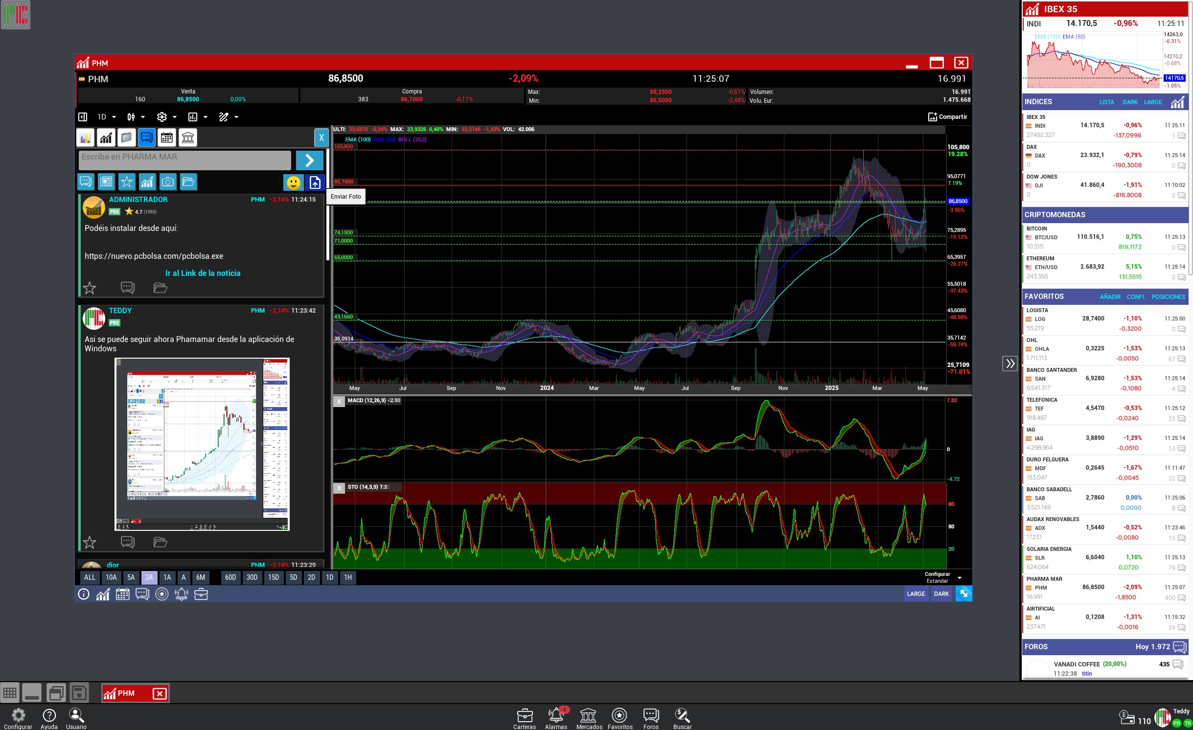Toggle DARK in the INDICES header

[x=1130, y=102]
